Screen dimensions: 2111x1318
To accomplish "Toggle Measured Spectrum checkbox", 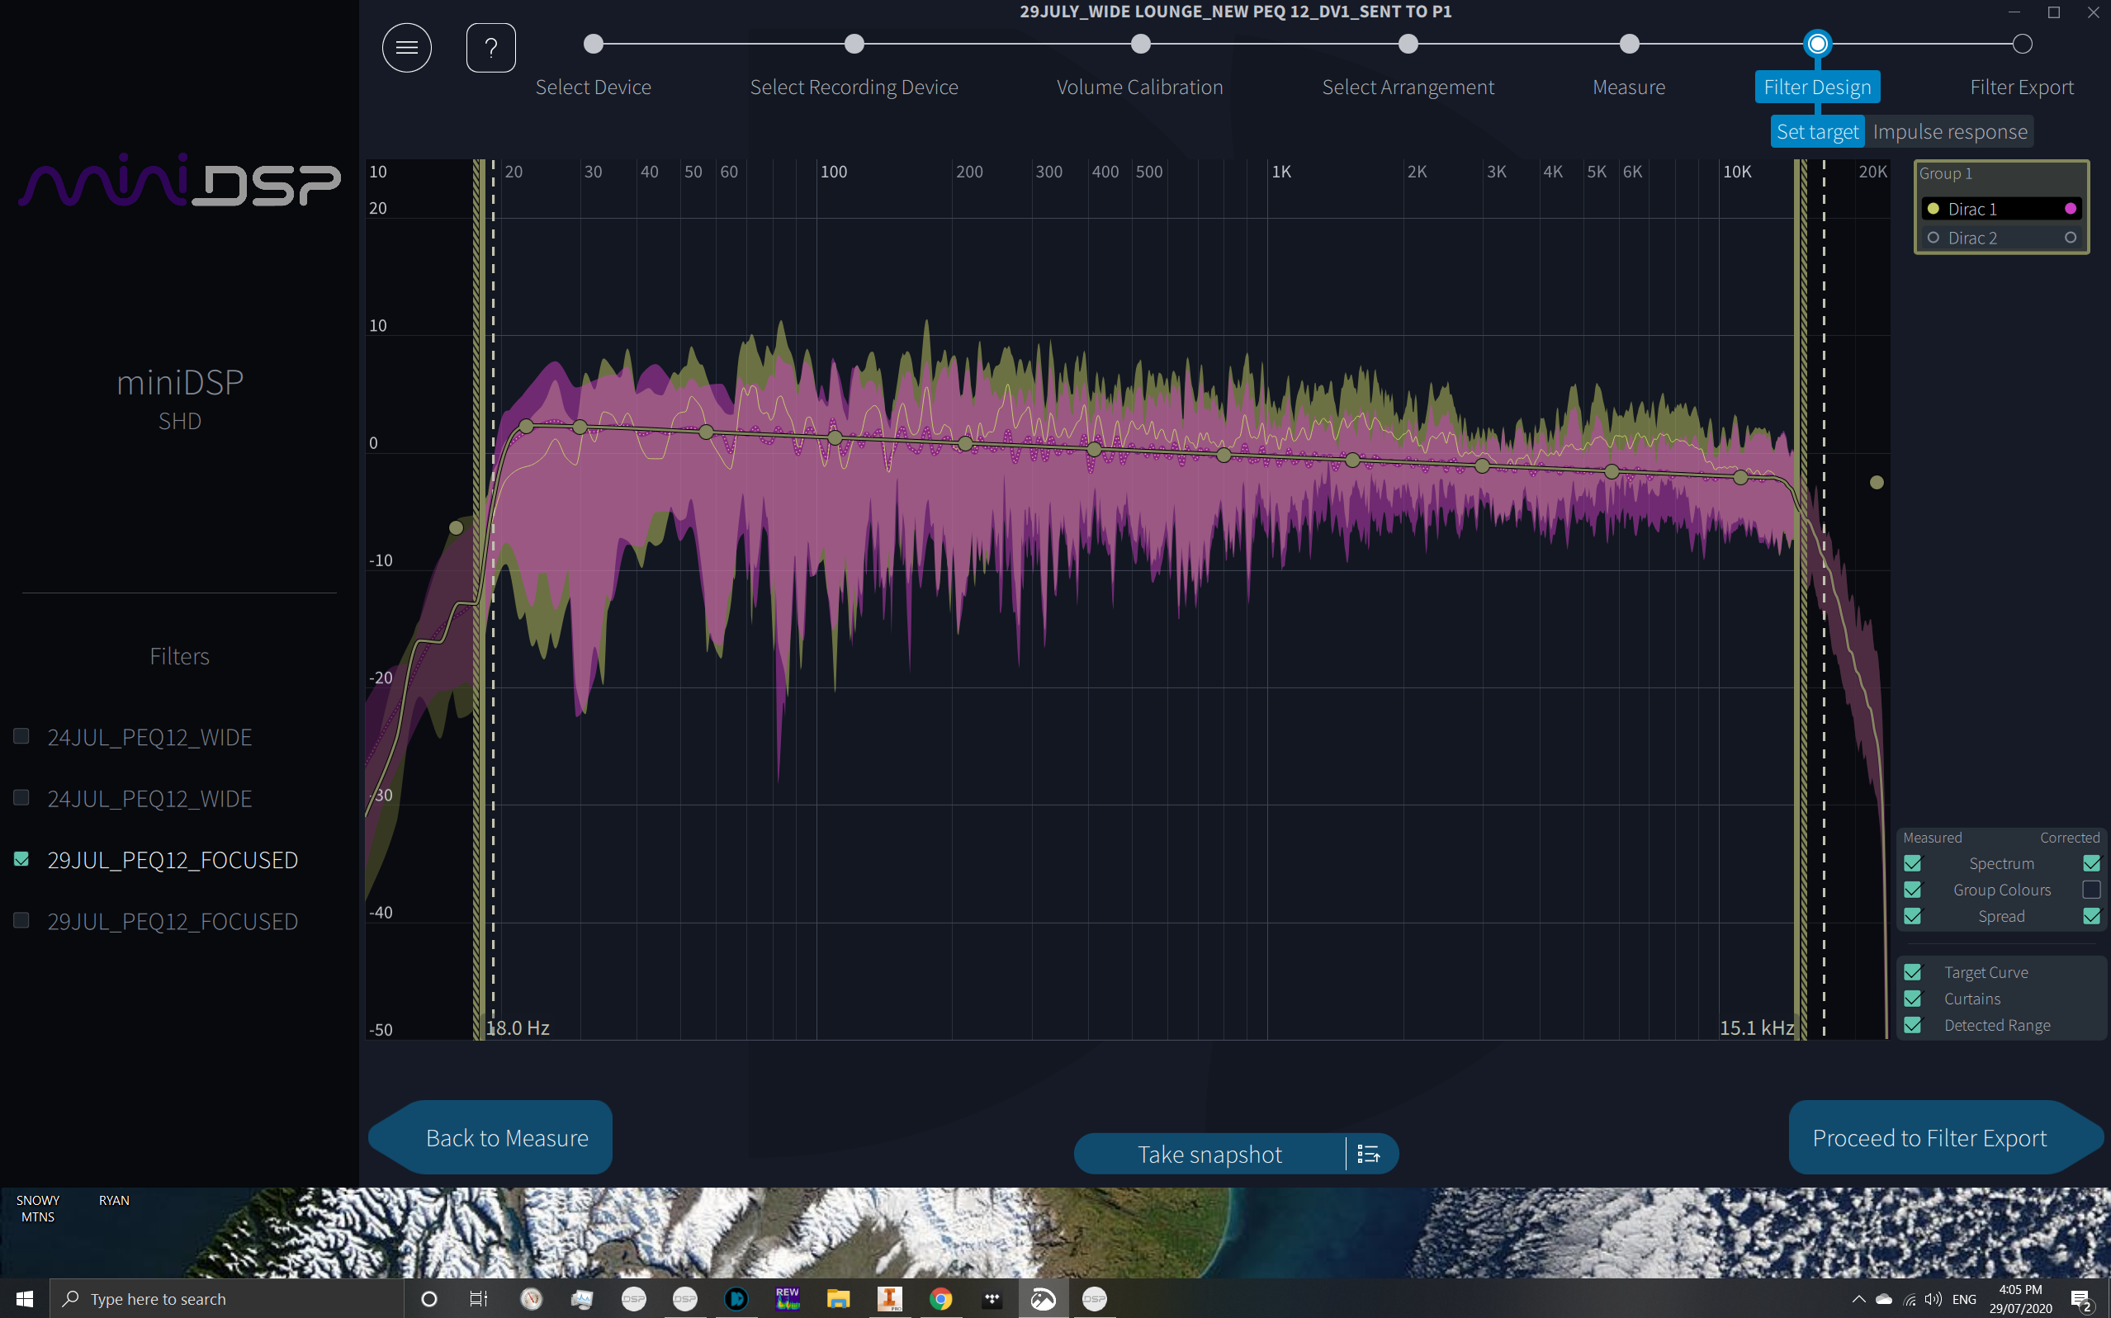I will (x=1912, y=863).
